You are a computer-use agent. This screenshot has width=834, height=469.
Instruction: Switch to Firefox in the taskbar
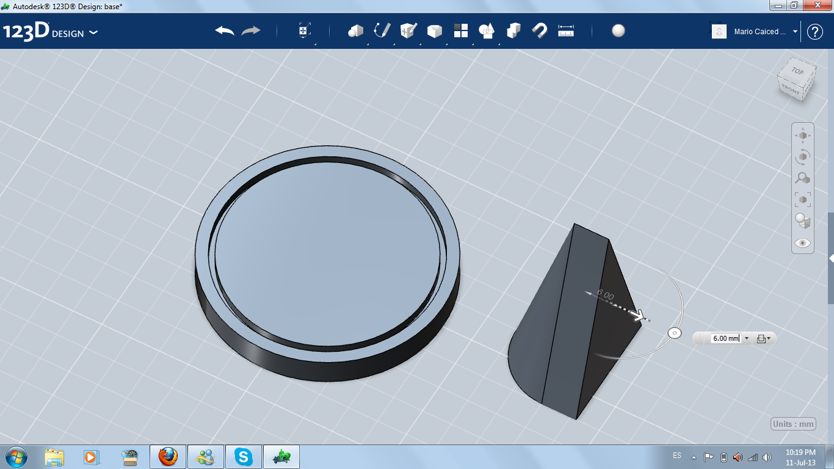tap(168, 457)
